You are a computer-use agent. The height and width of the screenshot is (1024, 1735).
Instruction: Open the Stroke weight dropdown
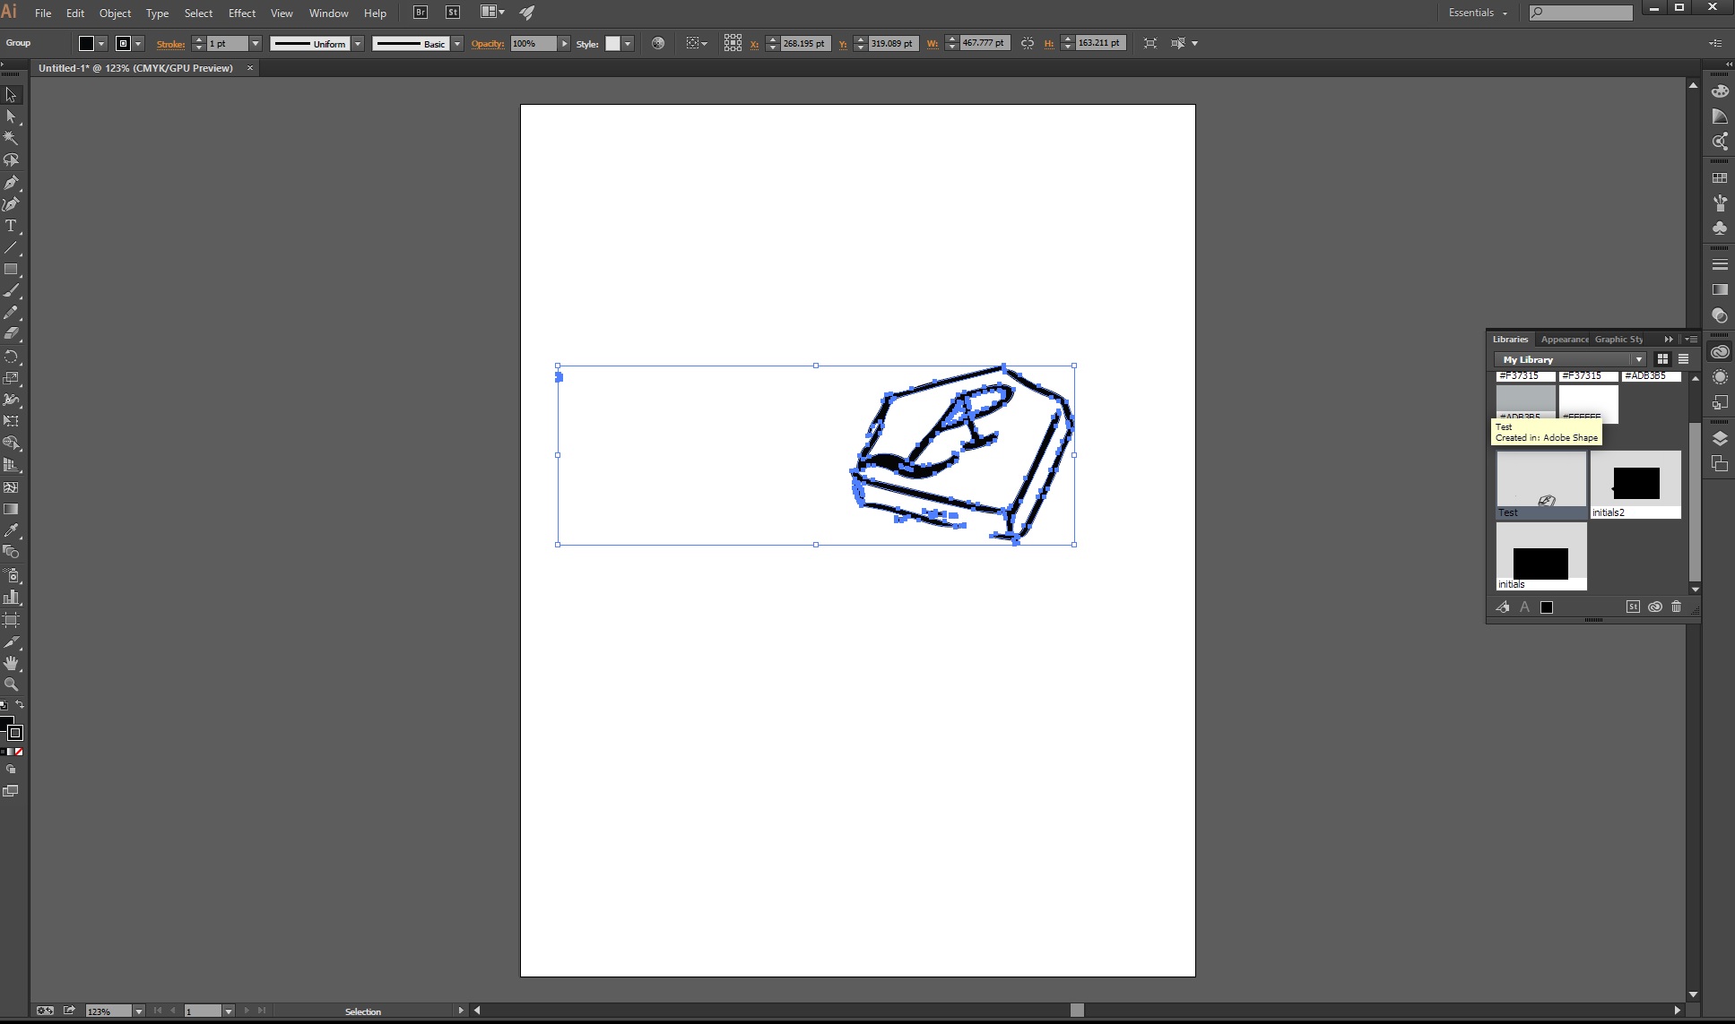(256, 42)
